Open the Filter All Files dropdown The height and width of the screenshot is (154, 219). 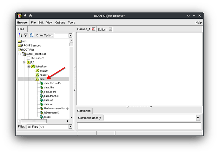[70, 126]
